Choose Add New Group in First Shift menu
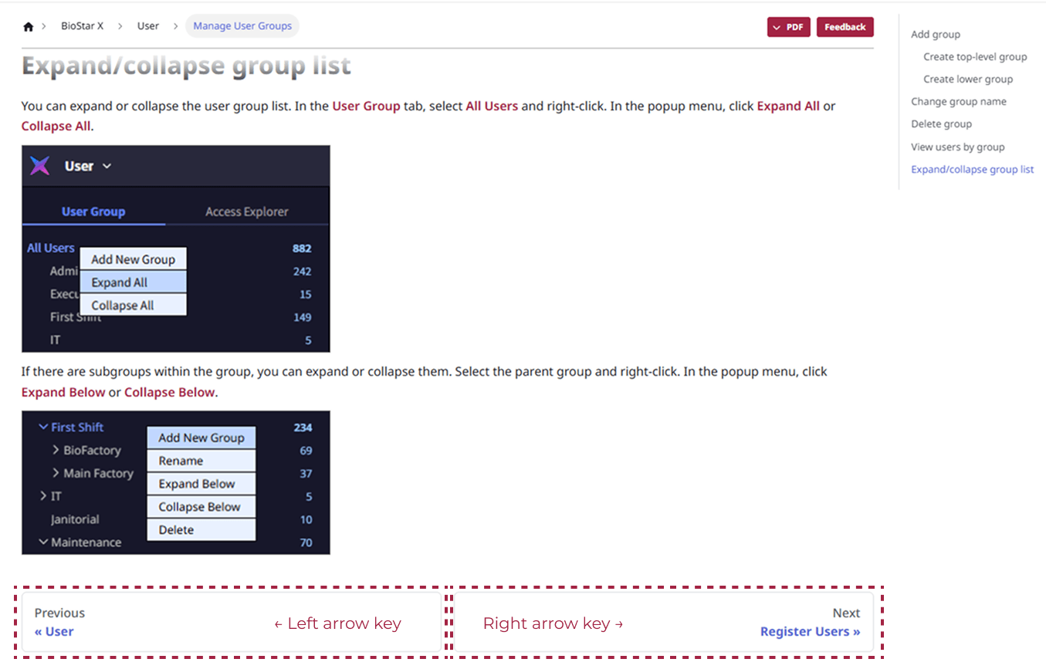This screenshot has width=1046, height=669. tap(201, 438)
